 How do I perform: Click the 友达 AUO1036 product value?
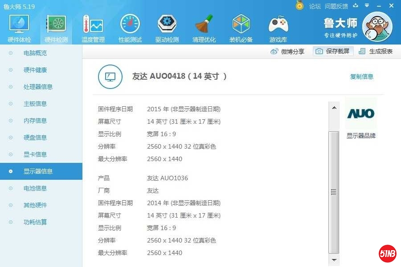167,178
